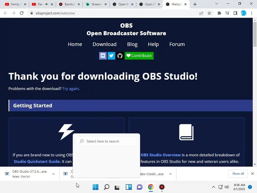Switch to the Bandicam browser tab
The image size is (257, 193).
[69, 4]
